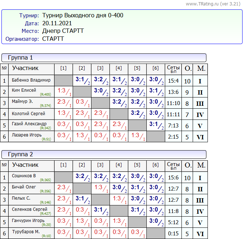Open Газий Александр's profile

29,124
